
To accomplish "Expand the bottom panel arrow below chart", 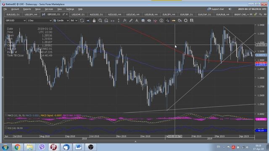I will point(135,142).
